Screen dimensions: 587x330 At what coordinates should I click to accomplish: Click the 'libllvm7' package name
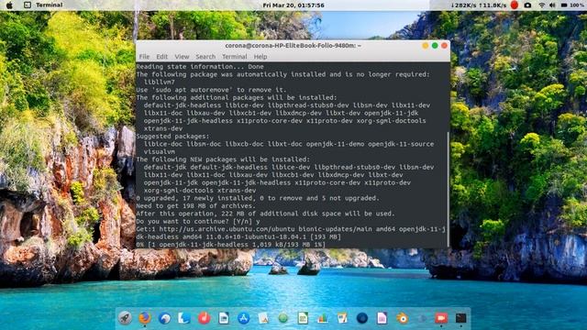pos(159,82)
